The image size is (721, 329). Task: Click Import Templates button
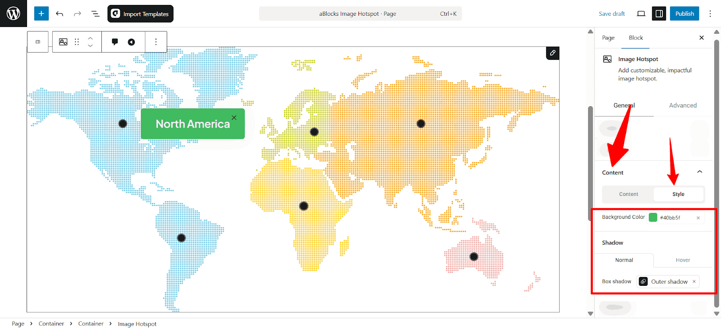pyautogui.click(x=140, y=13)
